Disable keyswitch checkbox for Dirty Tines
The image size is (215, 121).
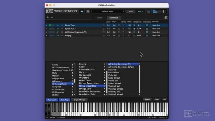(x=134, y=25)
